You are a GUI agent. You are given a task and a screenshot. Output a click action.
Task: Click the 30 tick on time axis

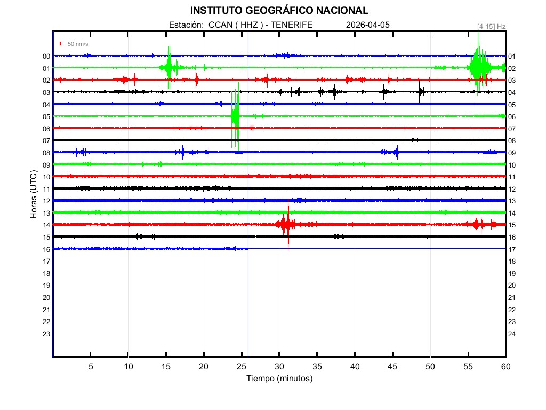279,366
